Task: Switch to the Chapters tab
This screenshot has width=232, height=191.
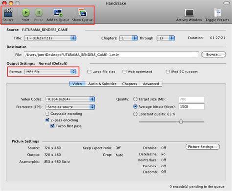Action: point(130,84)
